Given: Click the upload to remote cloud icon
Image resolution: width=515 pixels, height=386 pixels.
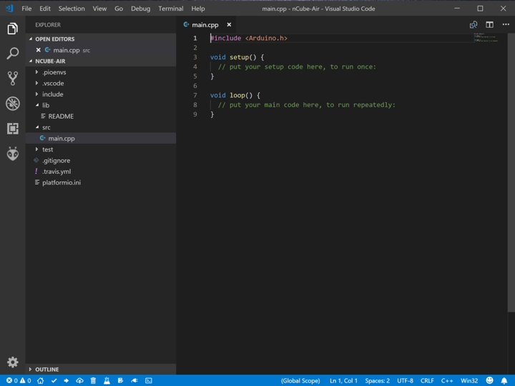Looking at the screenshot, I should tap(80, 381).
